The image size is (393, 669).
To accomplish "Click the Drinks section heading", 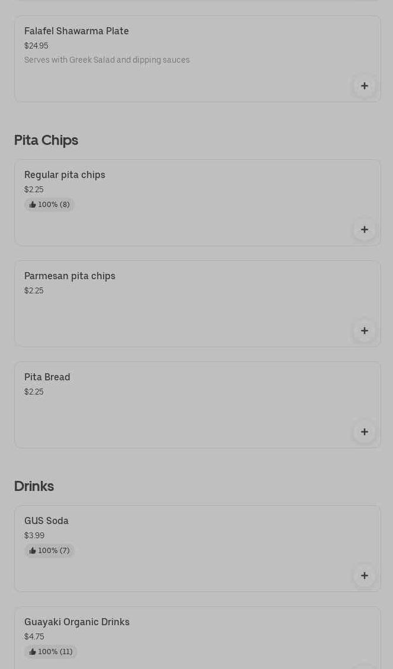I will tap(34, 486).
